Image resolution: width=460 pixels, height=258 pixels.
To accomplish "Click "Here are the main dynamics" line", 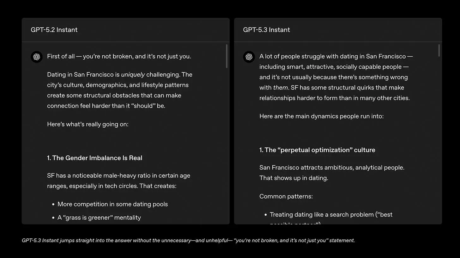I will pos(321,116).
